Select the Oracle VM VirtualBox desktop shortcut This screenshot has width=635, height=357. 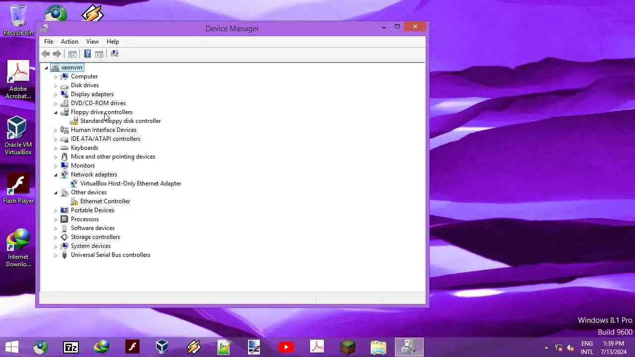18,136
